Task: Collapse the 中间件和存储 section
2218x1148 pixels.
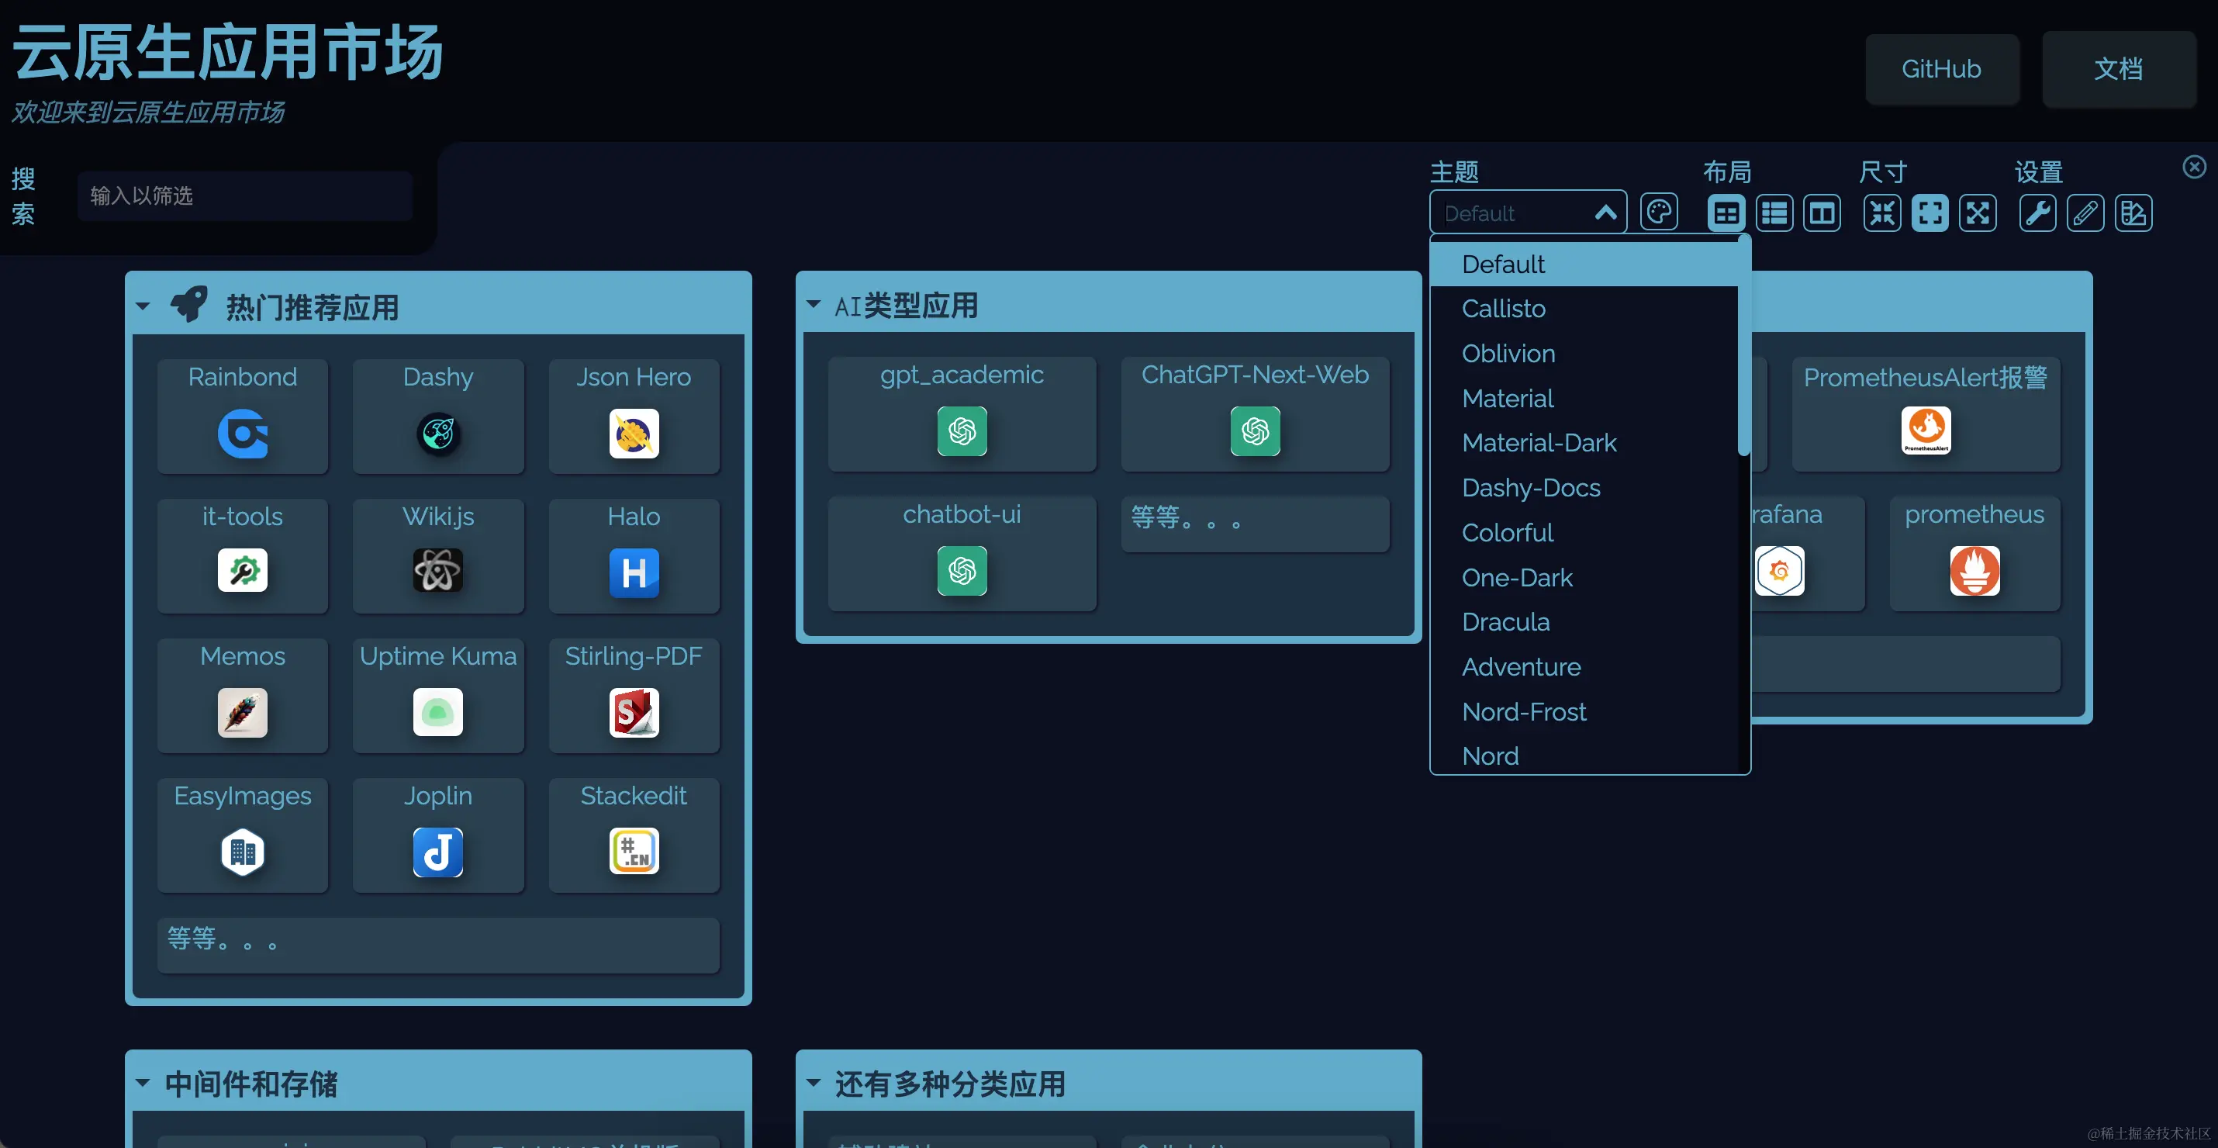Action: (x=143, y=1083)
